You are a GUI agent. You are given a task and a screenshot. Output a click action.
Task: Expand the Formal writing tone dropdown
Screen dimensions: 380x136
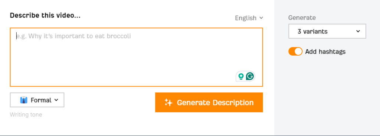(x=37, y=100)
